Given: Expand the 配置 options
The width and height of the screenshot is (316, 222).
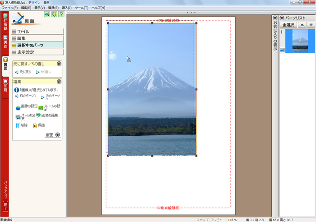Looking at the screenshot, I should click(58, 134).
